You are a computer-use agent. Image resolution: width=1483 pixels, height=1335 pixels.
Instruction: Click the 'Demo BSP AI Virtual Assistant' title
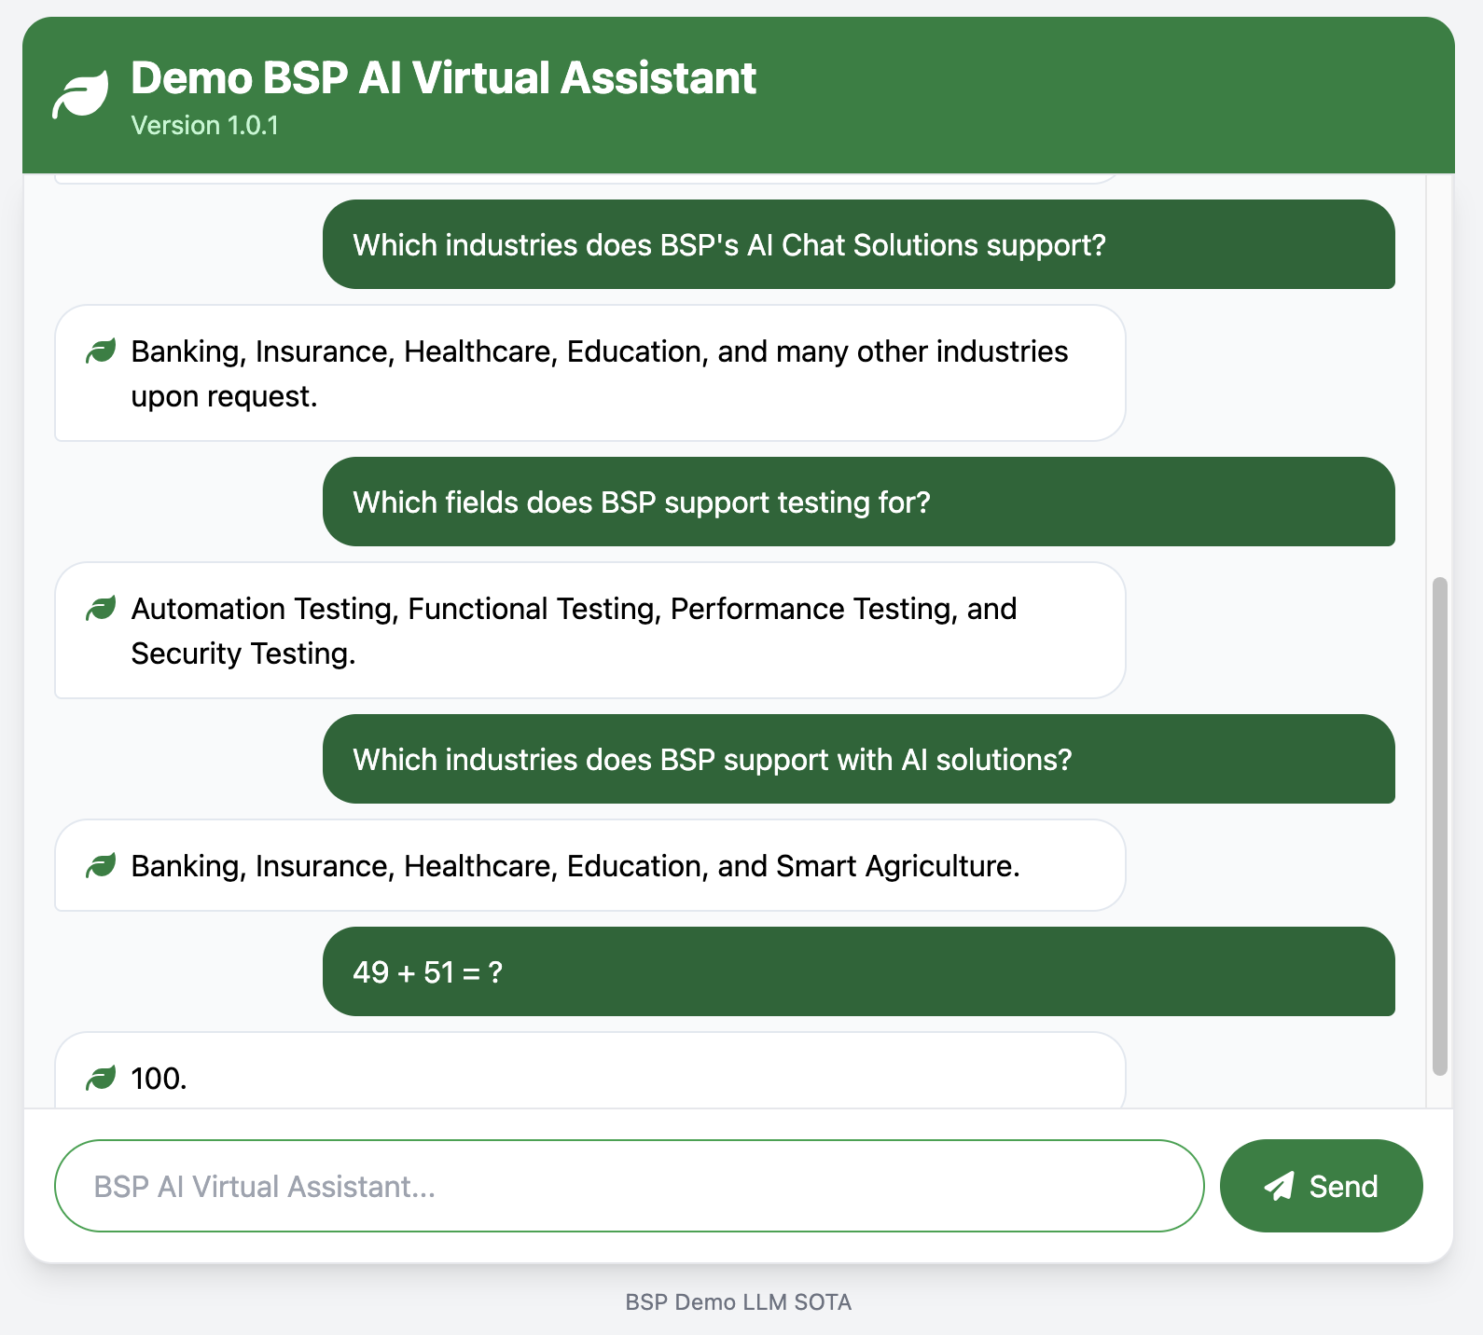(443, 77)
